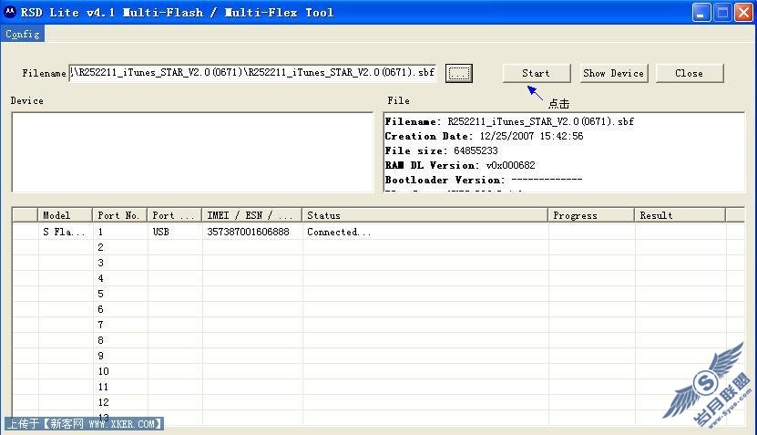The height and width of the screenshot is (435, 757).
Task: Click into the Filename path field
Action: click(x=252, y=73)
